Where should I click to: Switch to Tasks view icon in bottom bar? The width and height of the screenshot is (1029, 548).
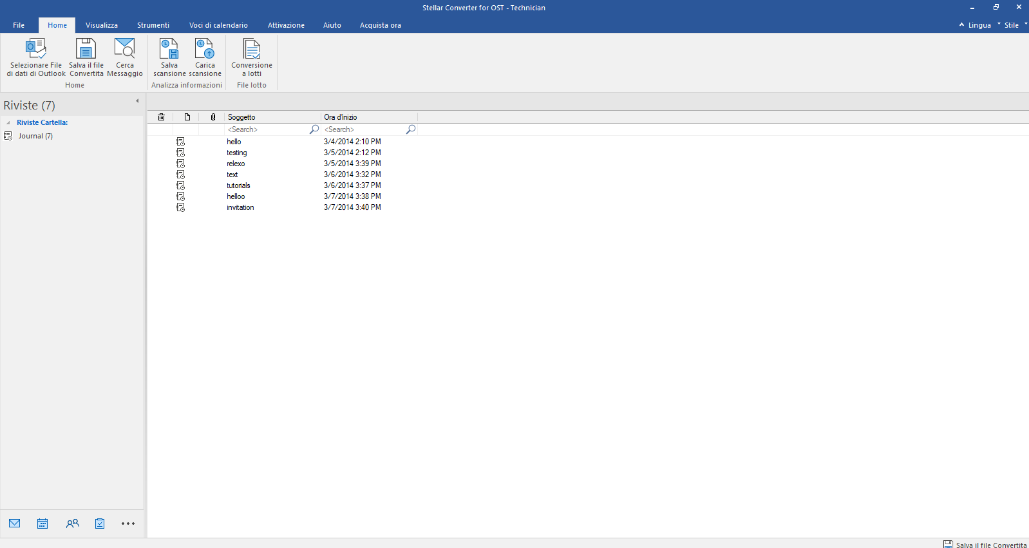100,524
